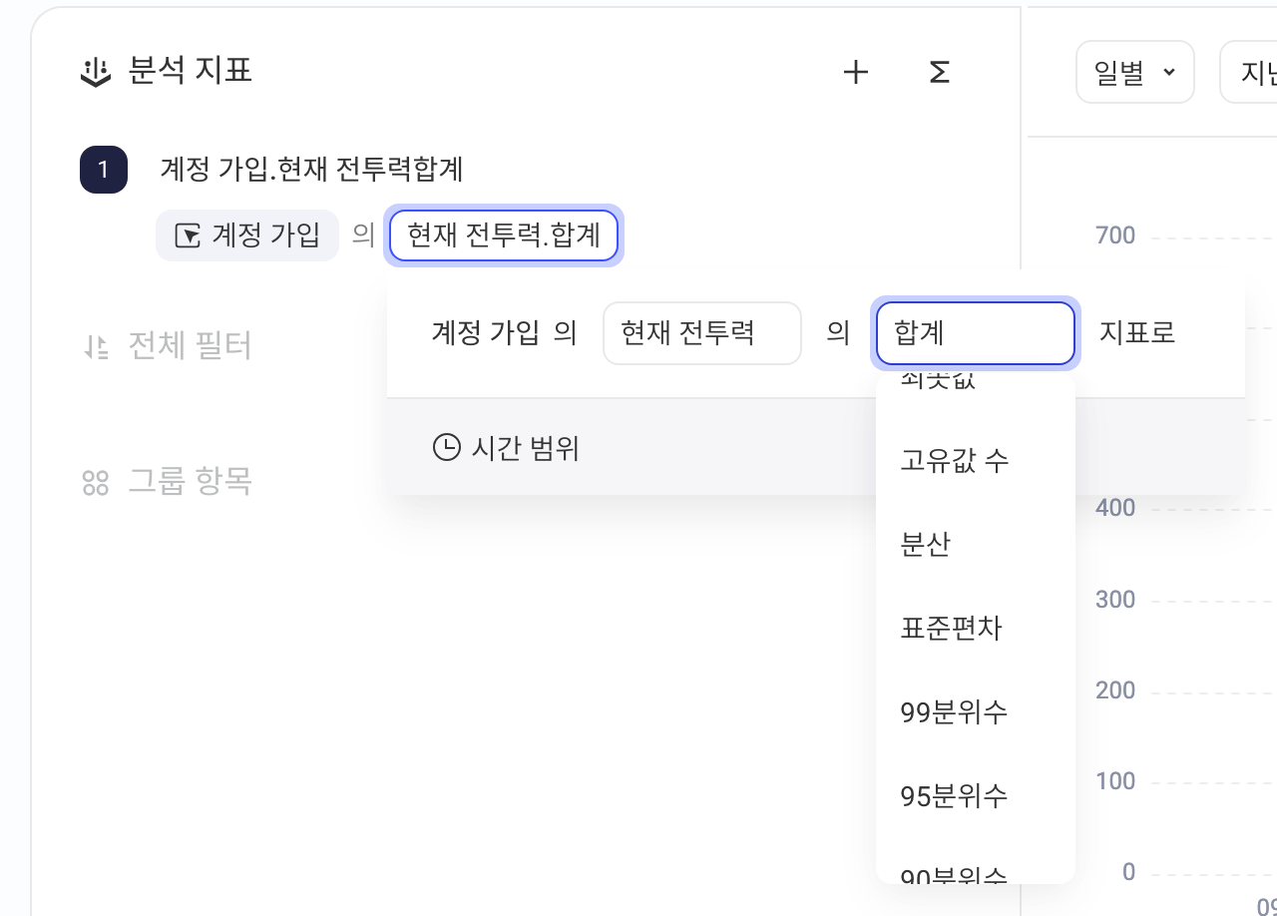Click the sigma formula icon
The height and width of the screenshot is (916, 1277).
click(939, 72)
